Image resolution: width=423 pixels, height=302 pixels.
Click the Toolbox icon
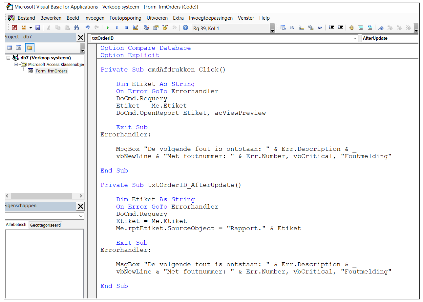coord(174,28)
